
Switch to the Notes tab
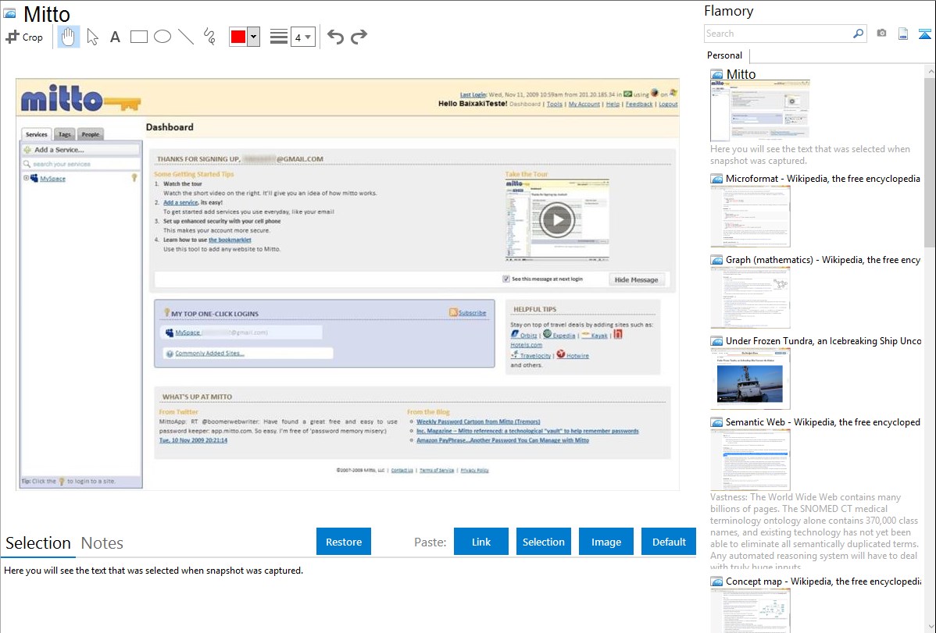(102, 543)
